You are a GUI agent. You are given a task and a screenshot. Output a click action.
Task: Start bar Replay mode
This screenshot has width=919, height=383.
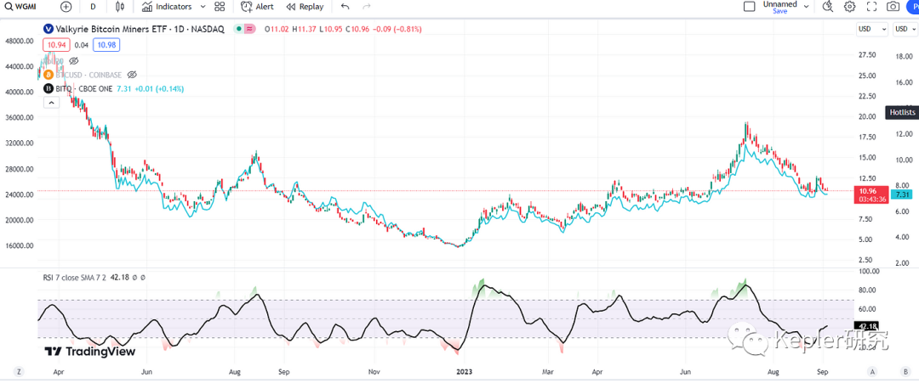point(305,7)
